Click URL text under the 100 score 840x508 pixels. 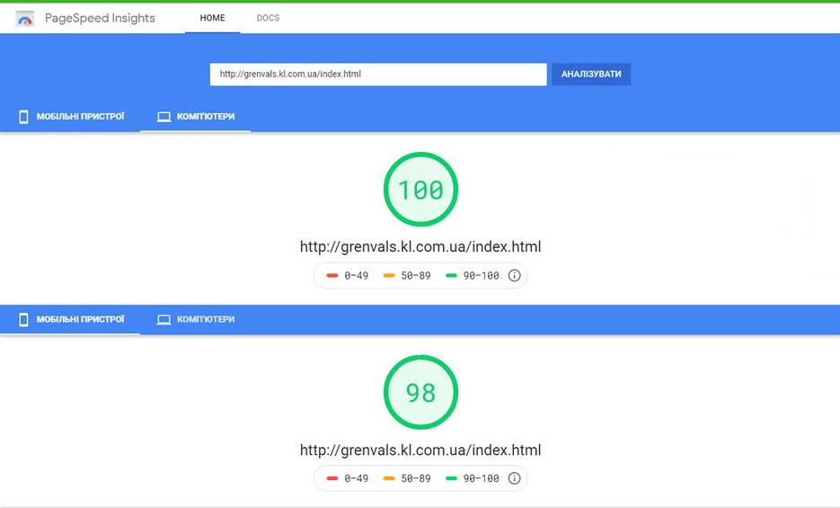click(x=420, y=246)
